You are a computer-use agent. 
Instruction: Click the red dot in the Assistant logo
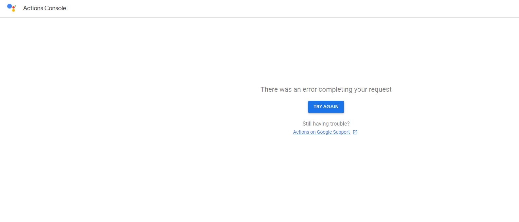coord(14,7)
